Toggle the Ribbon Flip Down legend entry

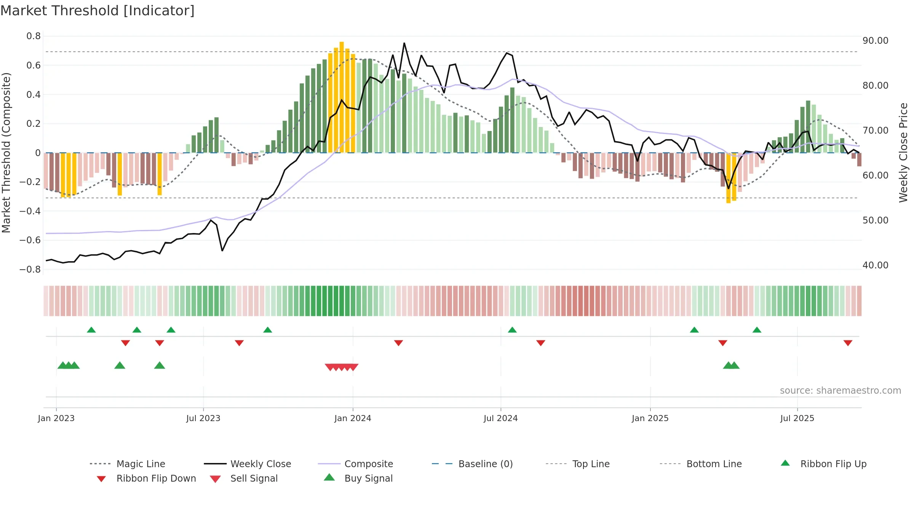pyautogui.click(x=146, y=478)
